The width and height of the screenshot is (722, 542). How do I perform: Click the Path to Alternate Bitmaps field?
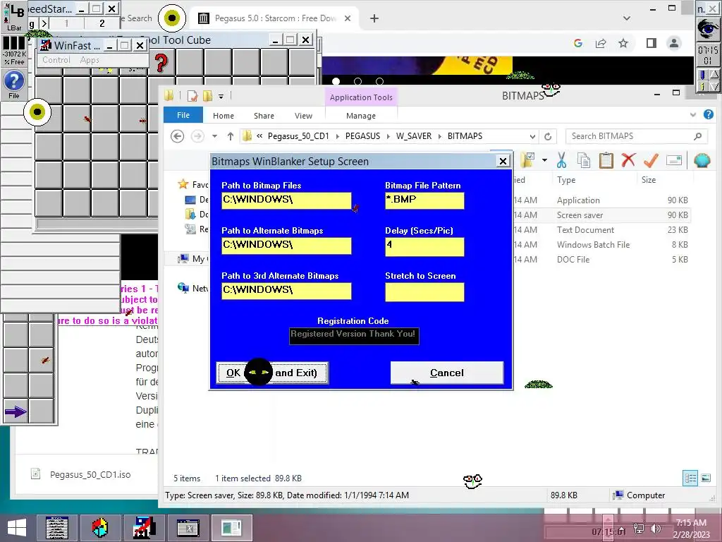[x=286, y=246]
